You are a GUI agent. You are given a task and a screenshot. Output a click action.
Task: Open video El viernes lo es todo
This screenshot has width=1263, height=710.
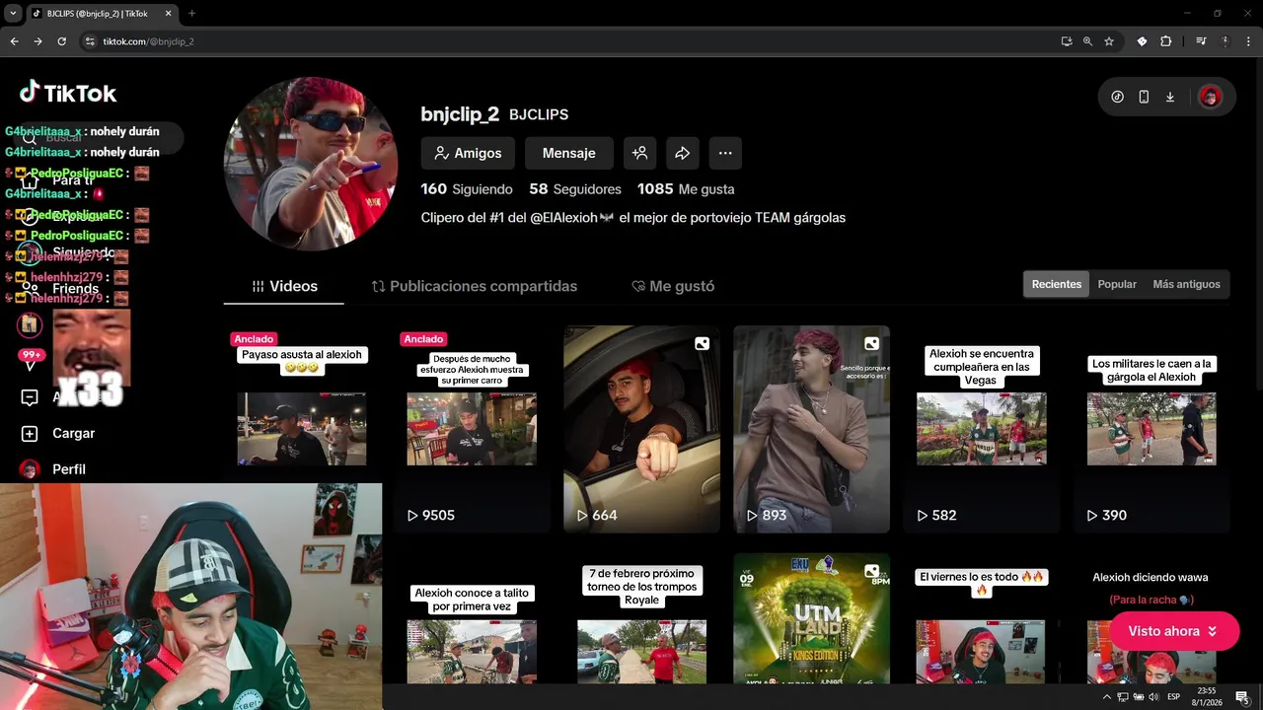pos(981,617)
